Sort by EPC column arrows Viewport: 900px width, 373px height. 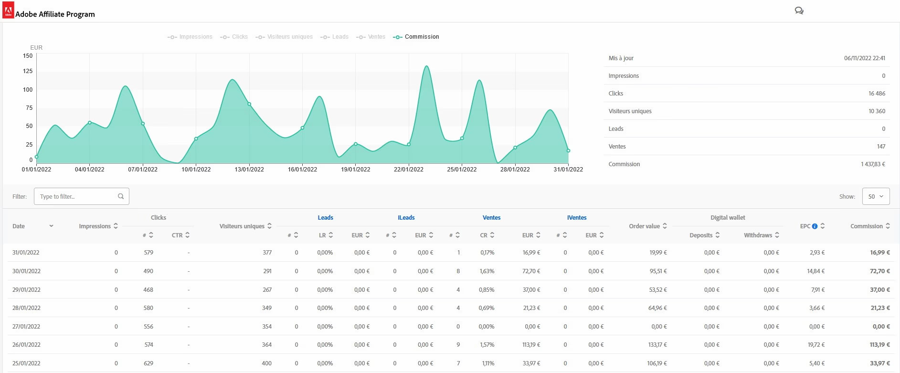[823, 226]
